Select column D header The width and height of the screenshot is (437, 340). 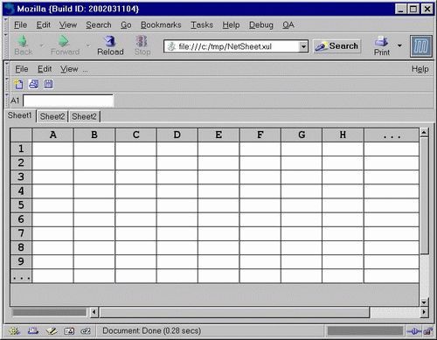[x=177, y=135]
